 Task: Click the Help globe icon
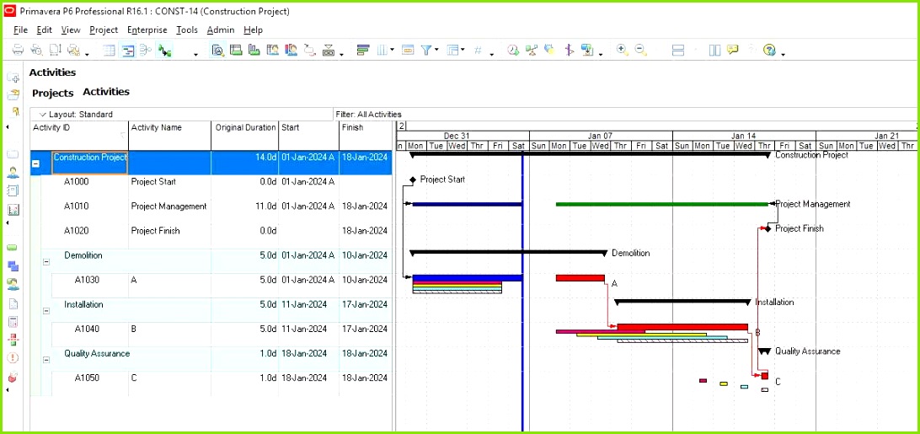click(x=769, y=50)
